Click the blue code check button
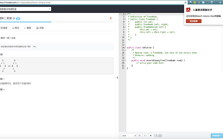Image resolution: width=223 pixels, height=139 pixels. pyautogui.click(x=216, y=136)
